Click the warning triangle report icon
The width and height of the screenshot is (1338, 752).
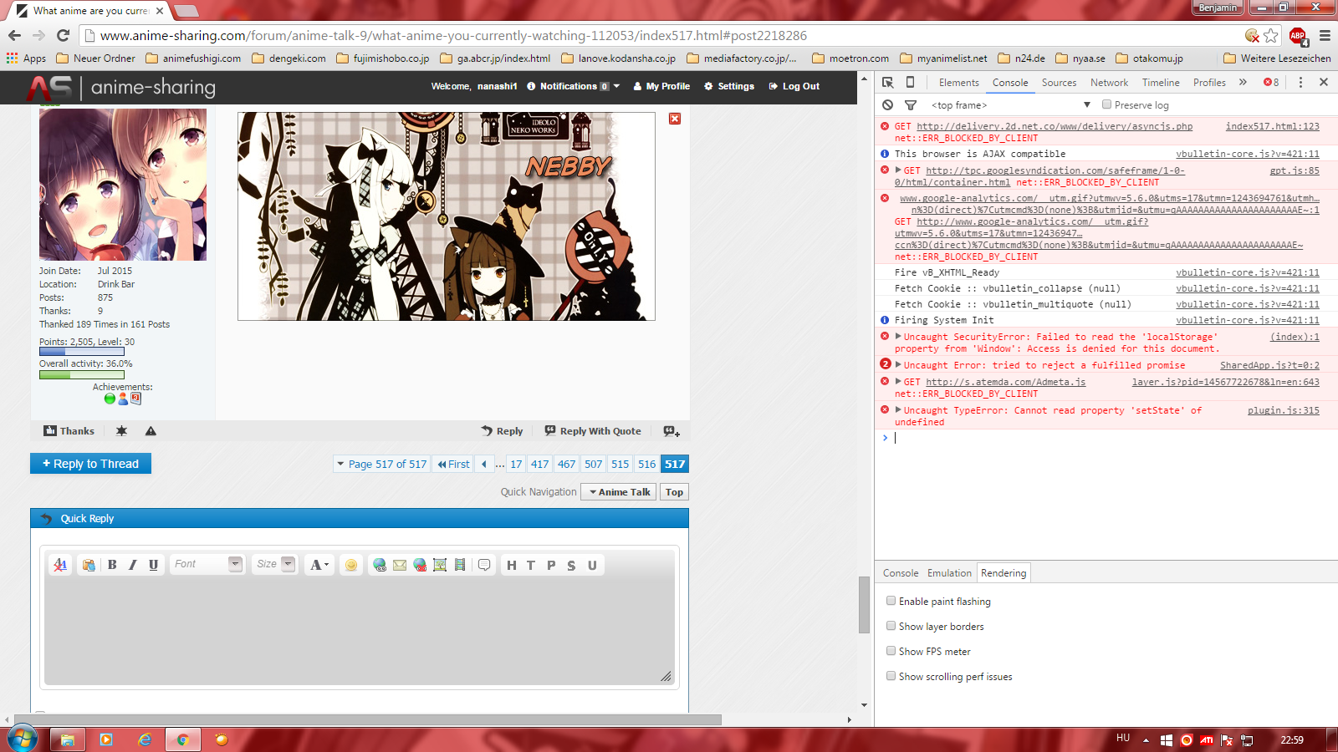[x=151, y=431]
